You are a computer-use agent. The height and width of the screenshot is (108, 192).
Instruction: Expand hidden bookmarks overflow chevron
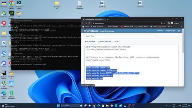[182, 27]
